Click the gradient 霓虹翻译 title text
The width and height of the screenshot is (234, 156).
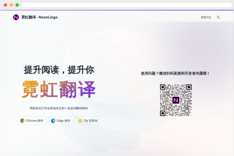tap(59, 89)
